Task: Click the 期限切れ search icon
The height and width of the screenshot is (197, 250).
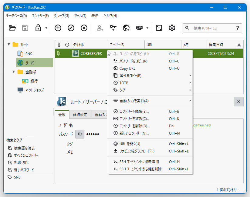Action: click(10, 162)
